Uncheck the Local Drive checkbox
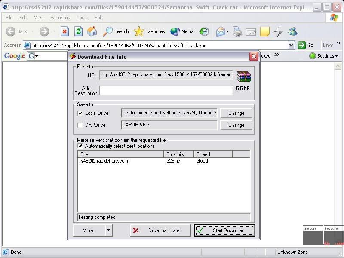Screen dimensions: 344x258 (x=80, y=113)
